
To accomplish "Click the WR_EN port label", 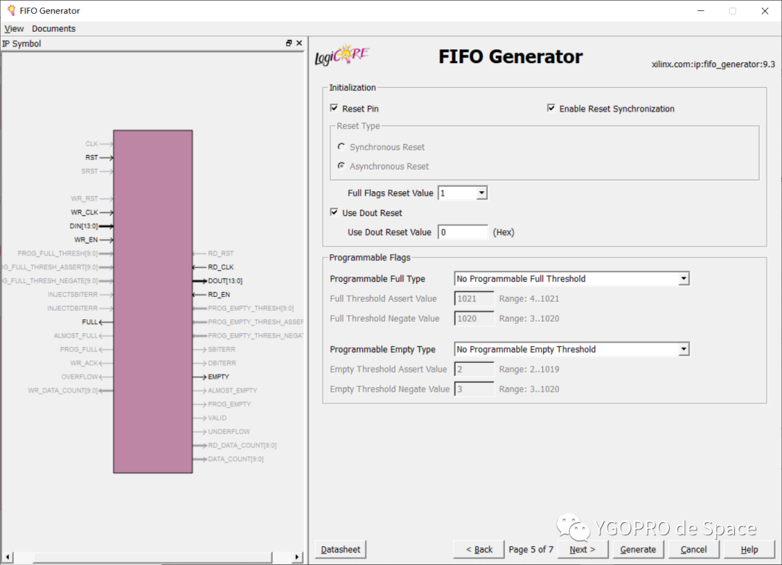I will (x=86, y=240).
